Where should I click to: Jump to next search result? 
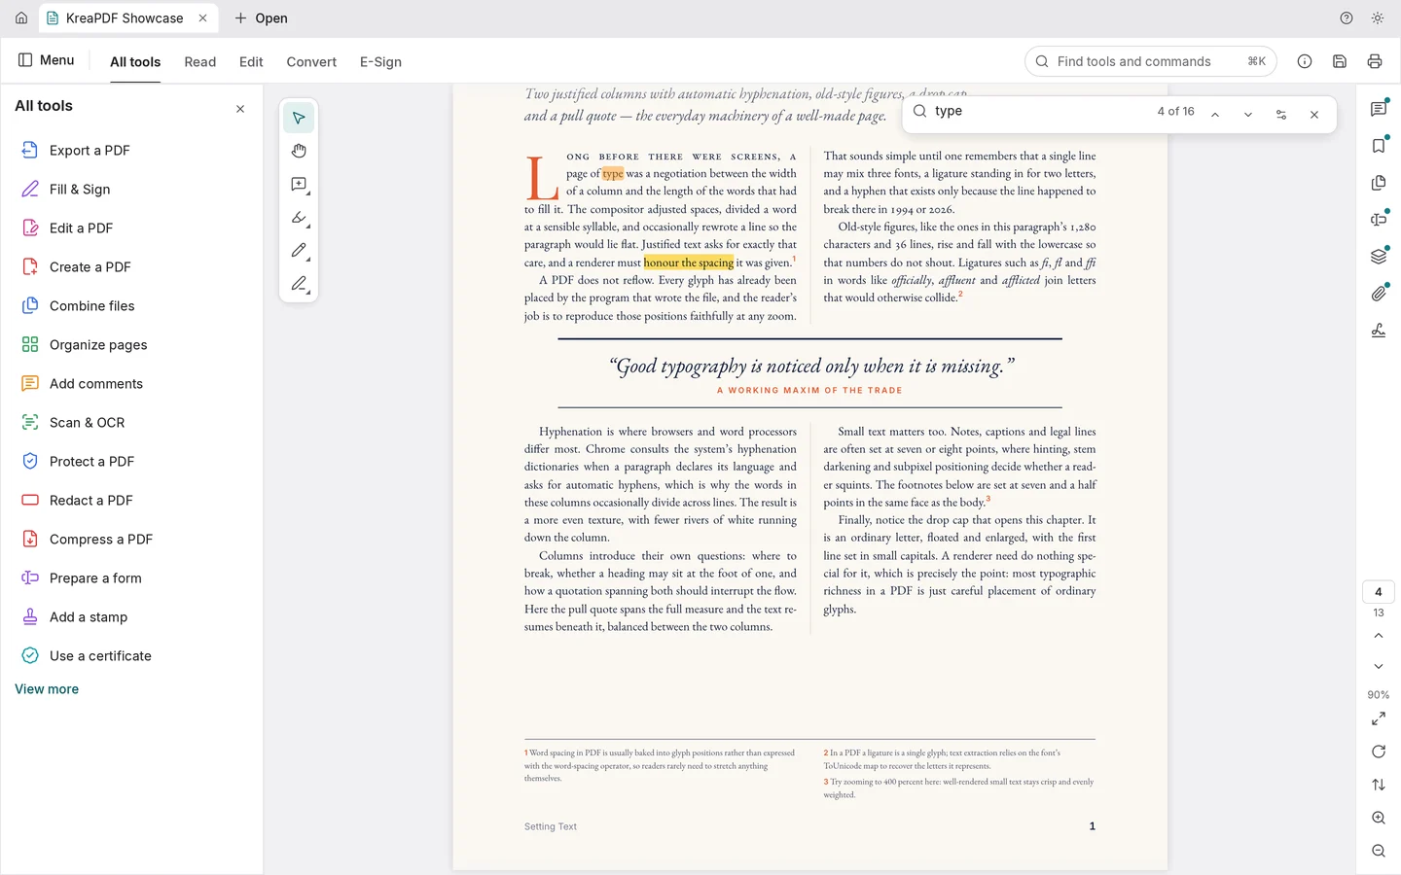[1248, 115]
